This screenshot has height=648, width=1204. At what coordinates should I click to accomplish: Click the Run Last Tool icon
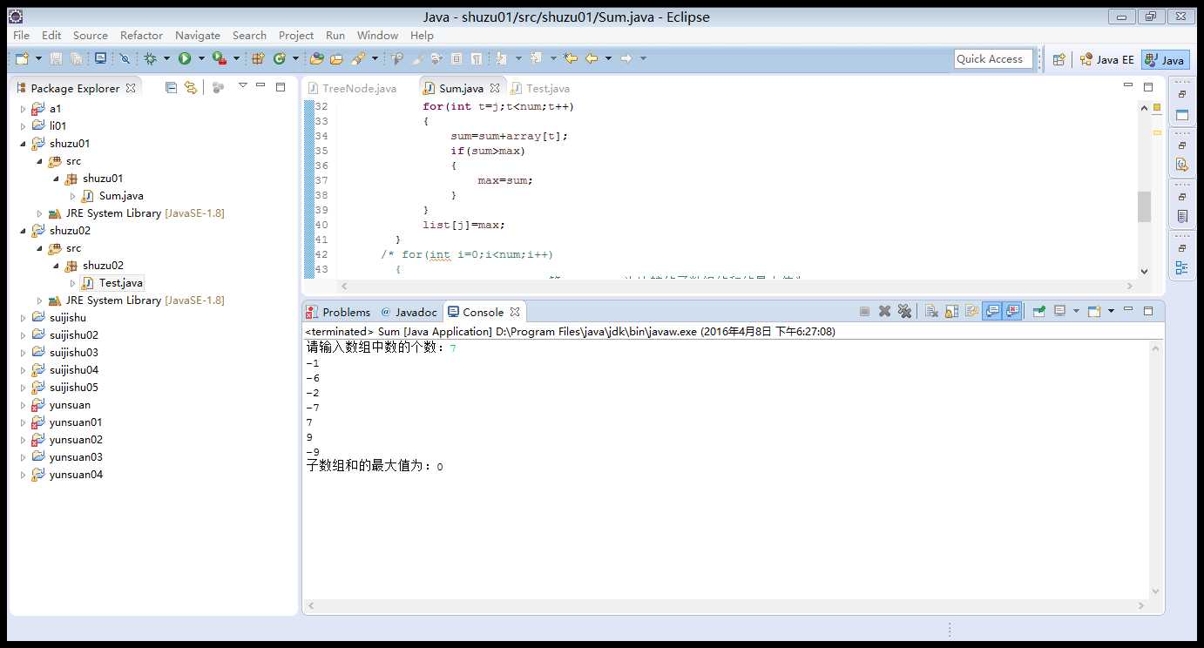tap(219, 58)
